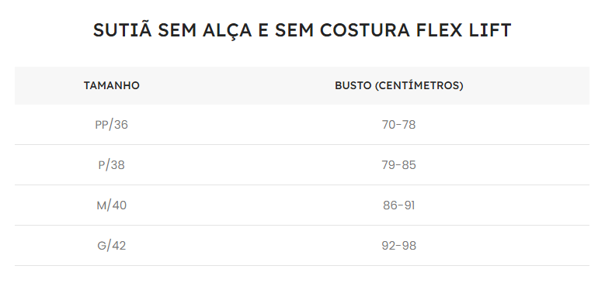
Task: Select the 70-78 bust measurement
Action: (x=399, y=125)
